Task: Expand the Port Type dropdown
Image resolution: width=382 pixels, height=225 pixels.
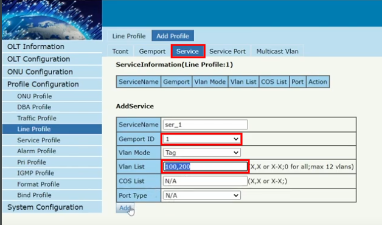Action: click(202, 195)
